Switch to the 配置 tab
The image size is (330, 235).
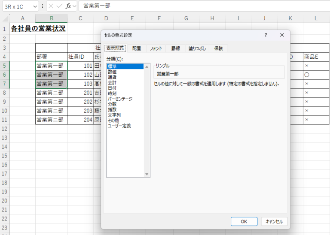(137, 48)
